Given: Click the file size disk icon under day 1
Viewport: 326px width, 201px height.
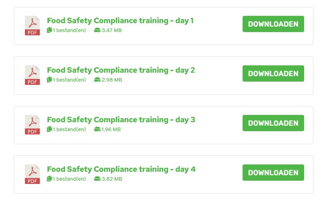Looking at the screenshot, I should (97, 30).
